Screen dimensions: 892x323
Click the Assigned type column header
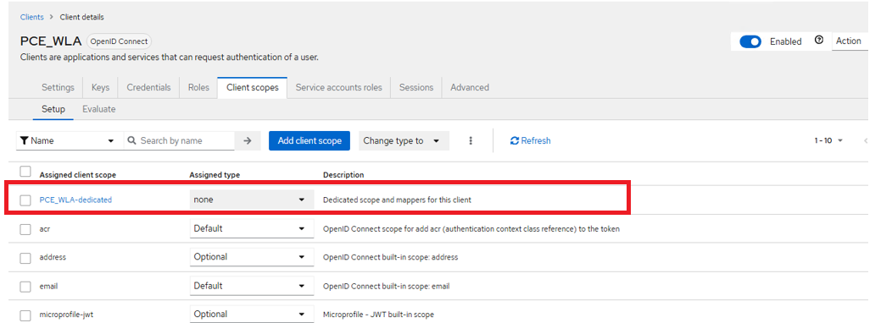coord(215,175)
